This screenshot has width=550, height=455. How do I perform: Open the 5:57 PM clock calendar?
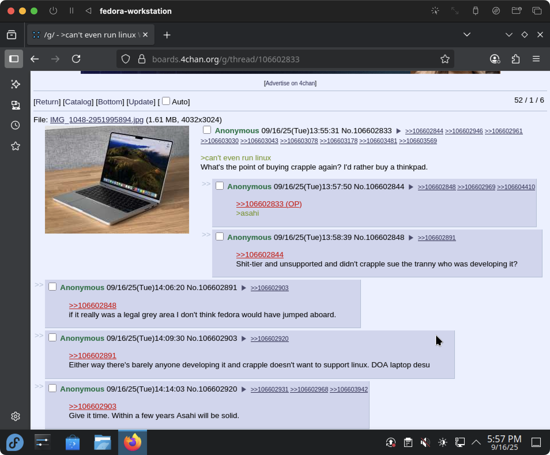tap(504, 442)
